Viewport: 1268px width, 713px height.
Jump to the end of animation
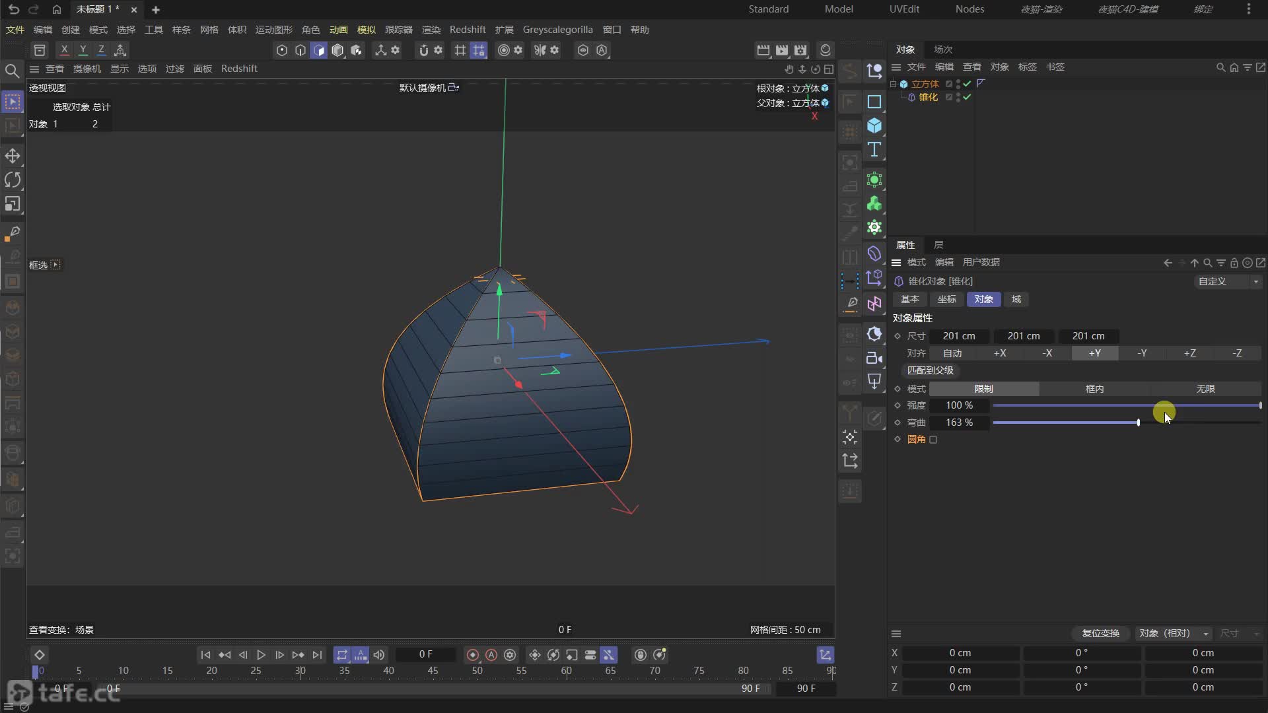[x=317, y=655]
